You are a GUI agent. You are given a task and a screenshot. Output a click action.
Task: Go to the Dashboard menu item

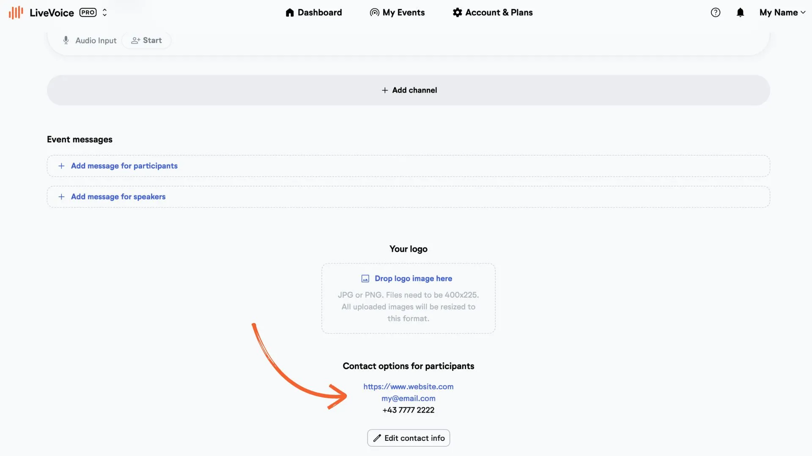[x=314, y=13]
